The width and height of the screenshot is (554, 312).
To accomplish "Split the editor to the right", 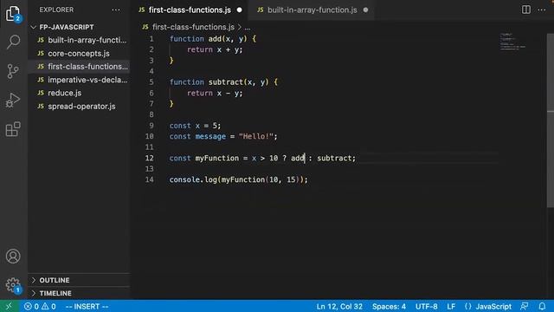I will 526,10.
